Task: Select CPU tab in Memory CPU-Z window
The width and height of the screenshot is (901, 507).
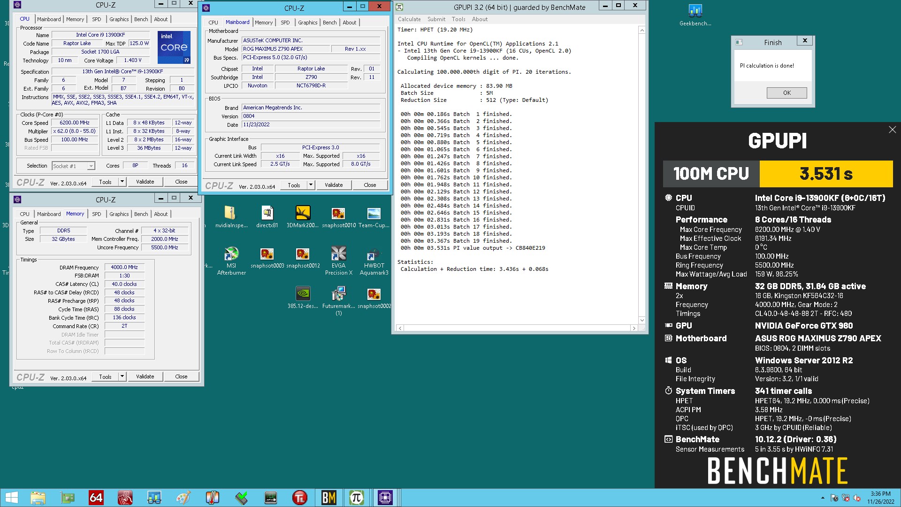Action: click(25, 214)
